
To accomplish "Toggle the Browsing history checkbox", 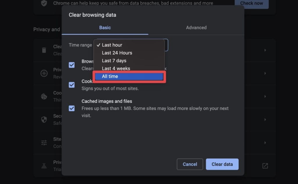I will (x=72, y=65).
